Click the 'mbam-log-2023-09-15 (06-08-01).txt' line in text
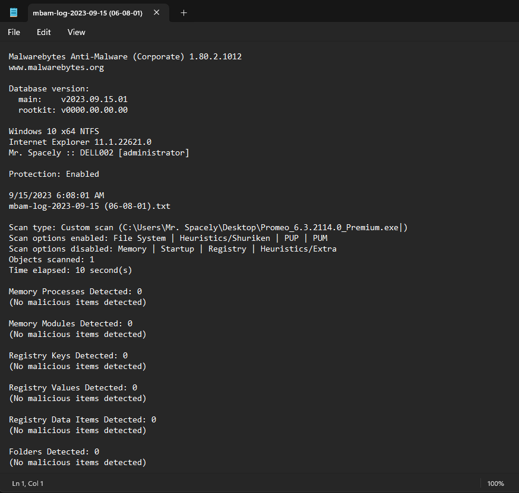Viewport: 519px width, 493px height. pos(89,206)
